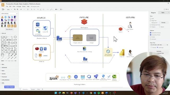Switch to the Style tab
This screenshot has height=95, width=170.
pos(163,13)
